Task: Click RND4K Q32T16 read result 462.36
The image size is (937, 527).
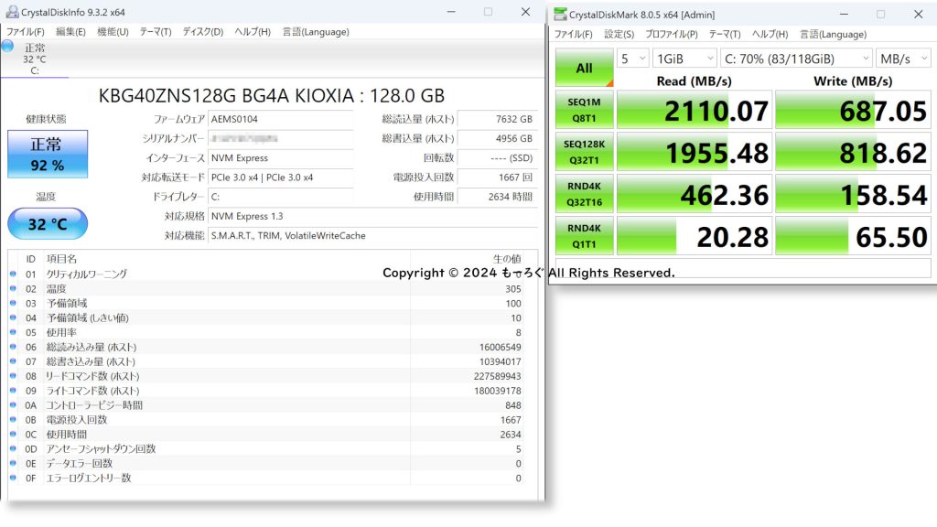Action: coord(695,194)
